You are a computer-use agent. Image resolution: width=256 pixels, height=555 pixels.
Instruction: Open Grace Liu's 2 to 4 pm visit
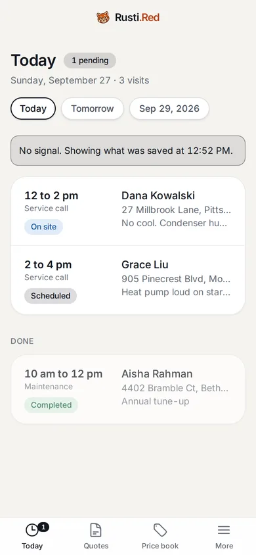tap(128, 280)
